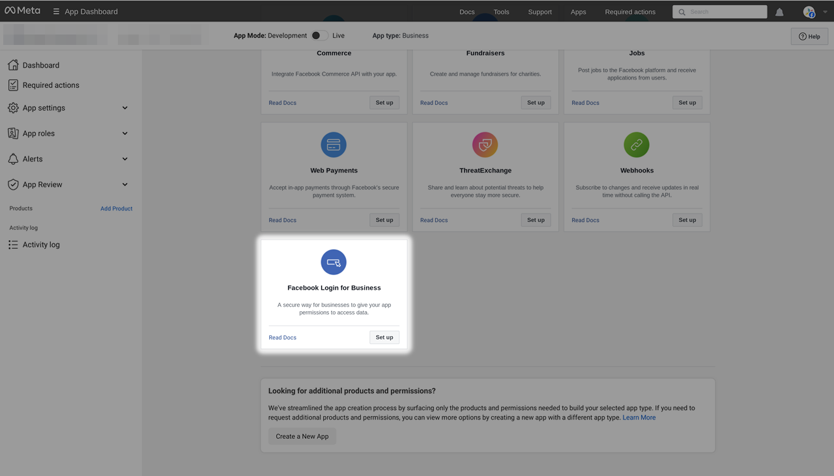Click the Learn More link

(639, 417)
